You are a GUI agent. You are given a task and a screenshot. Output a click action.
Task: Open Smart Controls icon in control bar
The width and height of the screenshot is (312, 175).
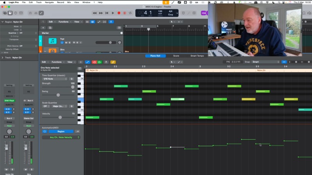pos(30,13)
